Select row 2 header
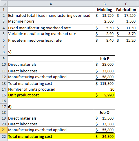The height and width of the screenshot is (141, 139). coord(4,15)
